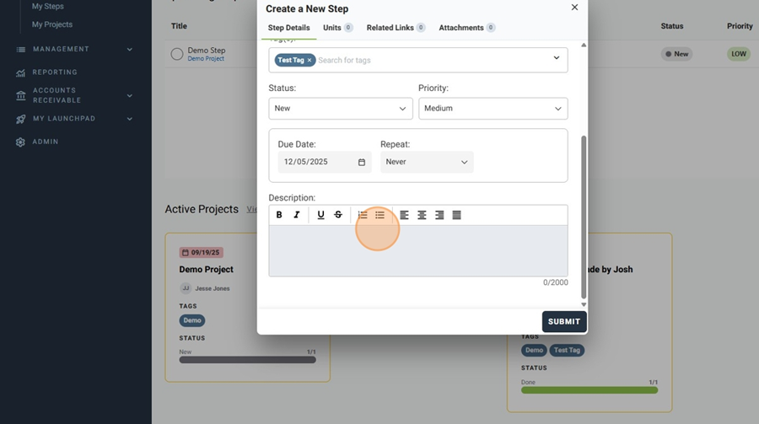The height and width of the screenshot is (424, 759).
Task: Insert a bulleted list in Description
Action: (x=380, y=215)
